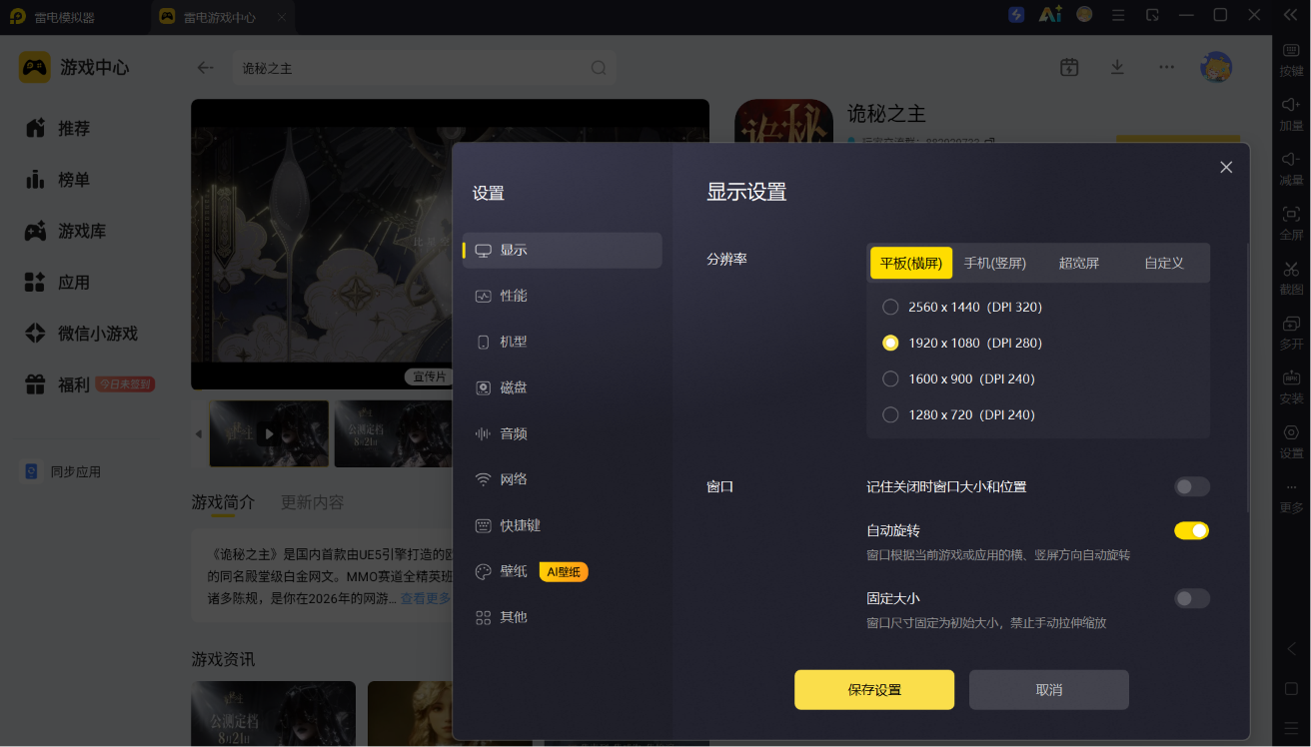Open the 快捷键 settings category
The height and width of the screenshot is (747, 1311).
(563, 525)
